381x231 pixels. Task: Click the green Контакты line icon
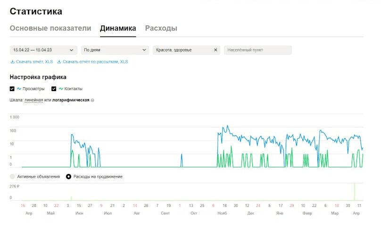[x=61, y=89]
